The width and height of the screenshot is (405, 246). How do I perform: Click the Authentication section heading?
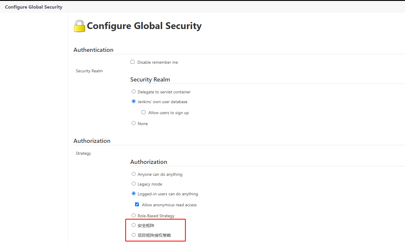(x=93, y=50)
